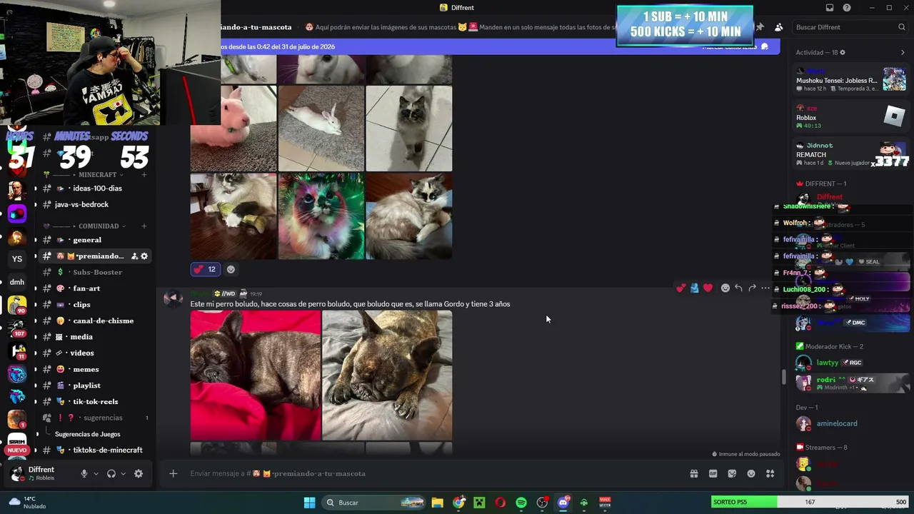
Task: Open more options for dog message
Action: 765,288
